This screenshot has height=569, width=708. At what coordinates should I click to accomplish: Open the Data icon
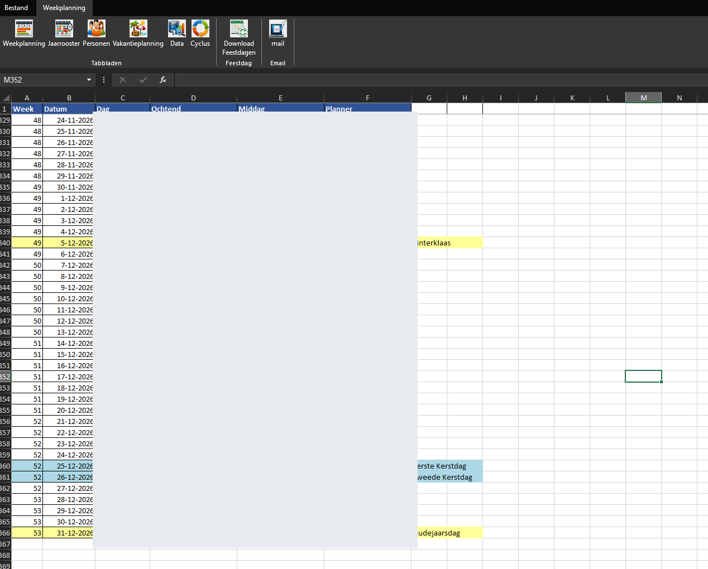tap(177, 33)
